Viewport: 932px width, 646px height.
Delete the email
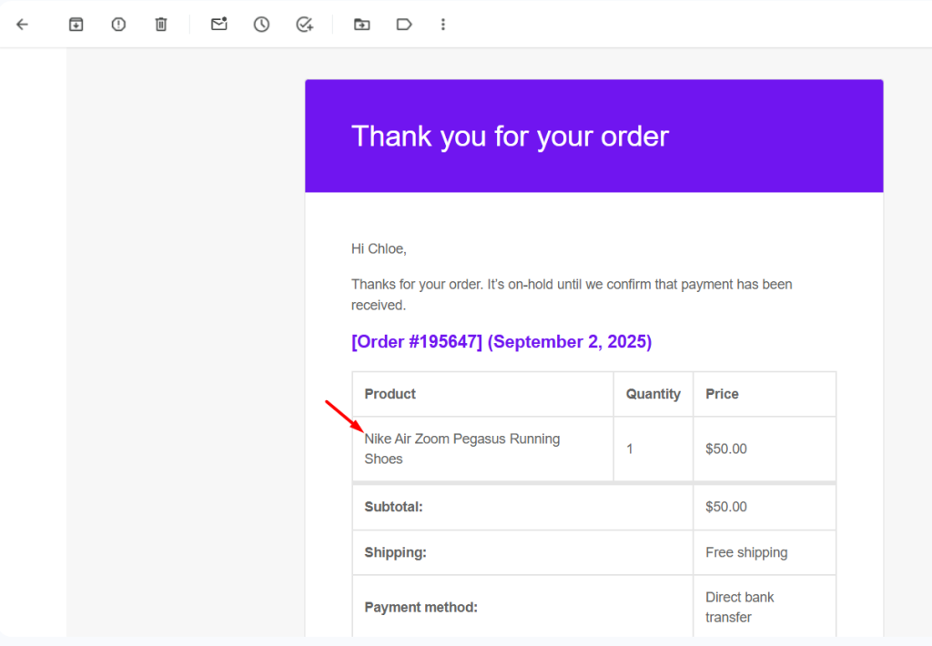pyautogui.click(x=161, y=25)
